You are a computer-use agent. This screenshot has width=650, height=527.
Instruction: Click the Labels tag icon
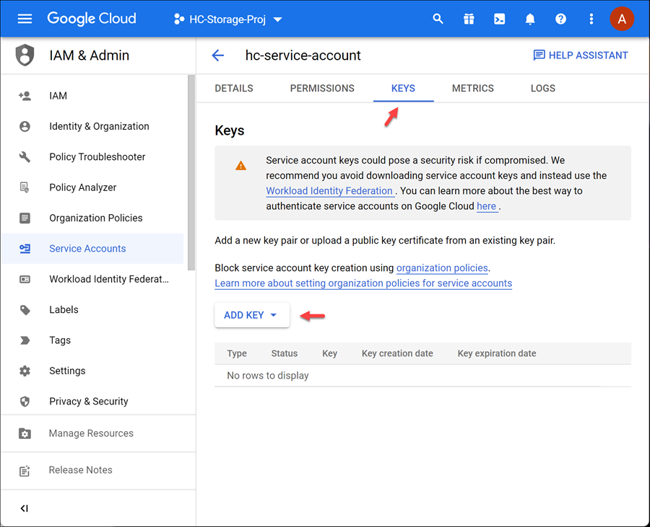(25, 310)
